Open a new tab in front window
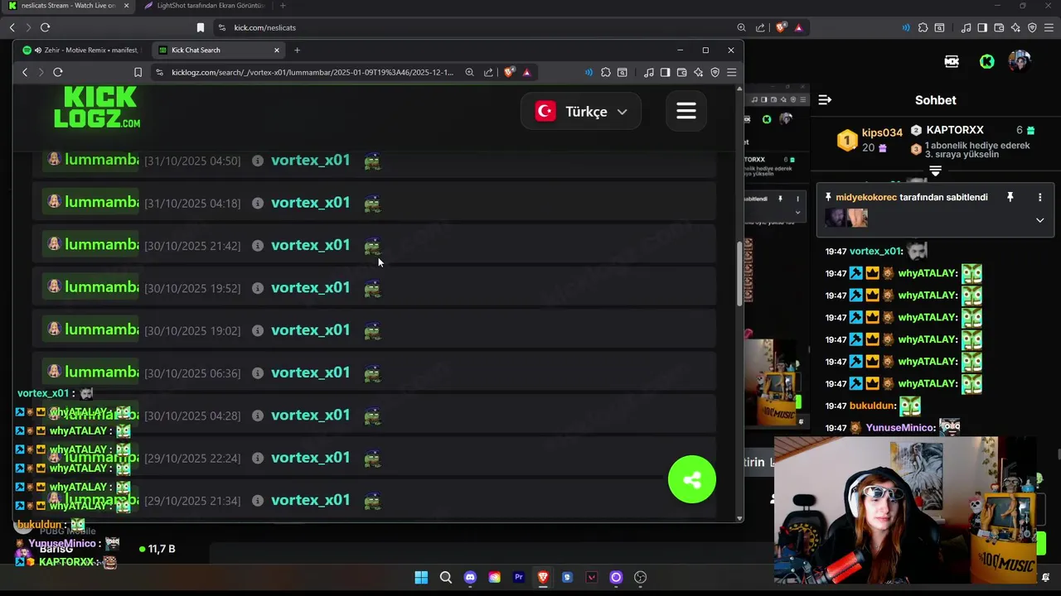 (297, 50)
